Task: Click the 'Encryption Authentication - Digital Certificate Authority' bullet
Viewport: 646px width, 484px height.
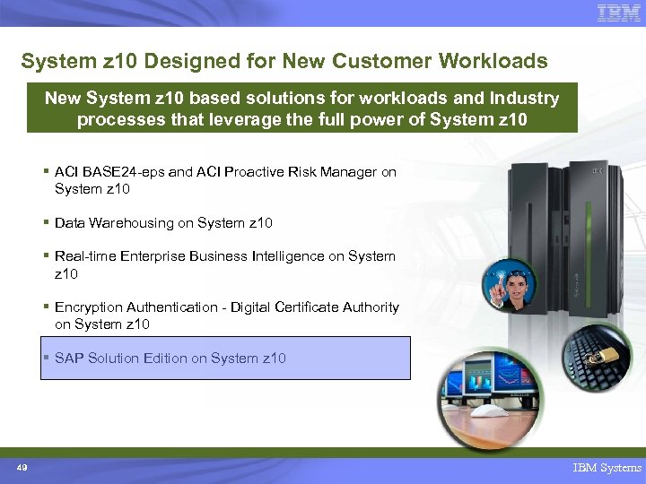Action: pyautogui.click(x=222, y=315)
